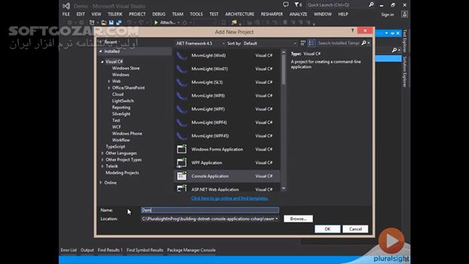Screen dimensions: 469x264
Task: Select the MvvmLight (WPF45) template row
Action: [227, 136]
